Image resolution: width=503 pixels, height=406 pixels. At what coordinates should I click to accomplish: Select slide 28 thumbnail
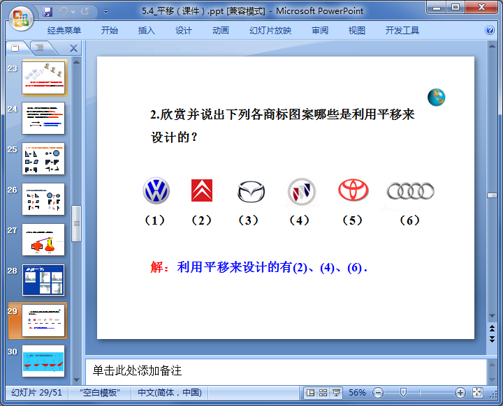pyautogui.click(x=43, y=280)
